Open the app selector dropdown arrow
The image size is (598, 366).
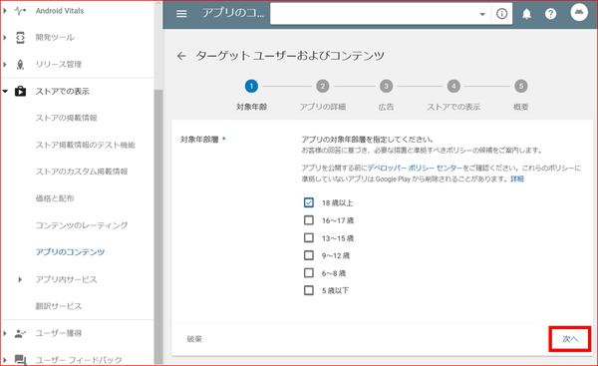pos(482,14)
